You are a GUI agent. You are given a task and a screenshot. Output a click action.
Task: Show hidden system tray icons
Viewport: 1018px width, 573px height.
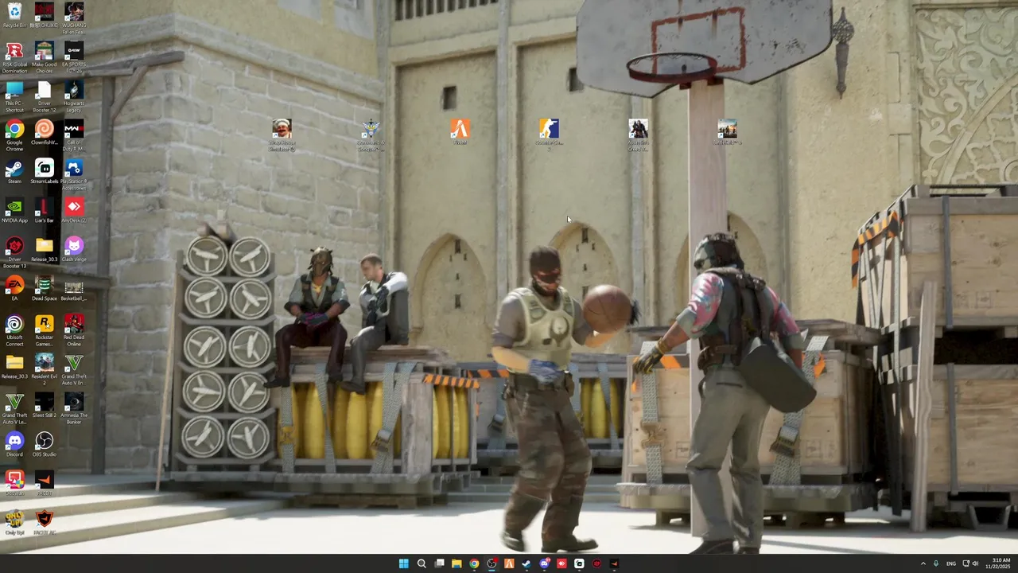pyautogui.click(x=923, y=563)
